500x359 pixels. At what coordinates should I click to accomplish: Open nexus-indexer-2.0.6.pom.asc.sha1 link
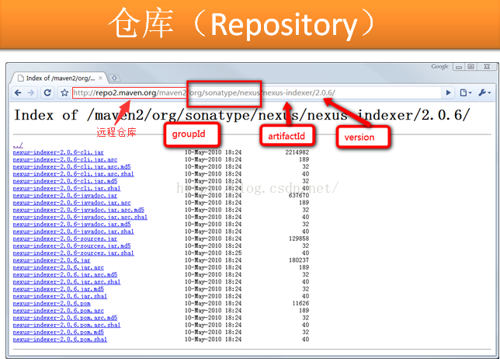coord(67,325)
